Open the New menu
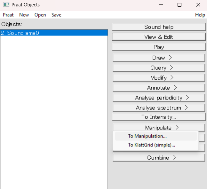 pyautogui.click(x=24, y=15)
